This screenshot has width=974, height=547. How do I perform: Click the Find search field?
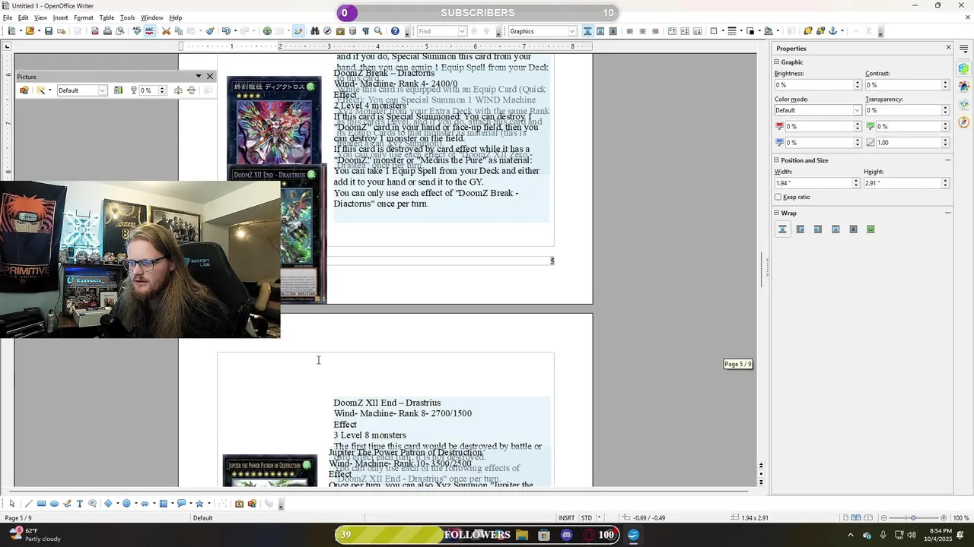coord(437,31)
